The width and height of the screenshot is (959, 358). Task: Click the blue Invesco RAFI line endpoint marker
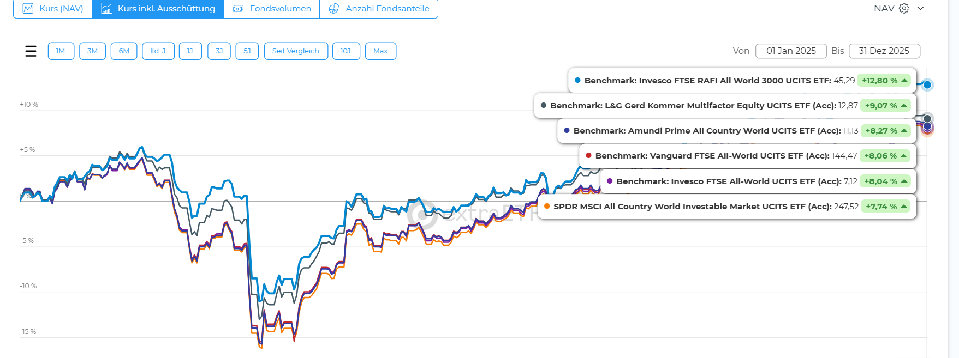click(927, 84)
